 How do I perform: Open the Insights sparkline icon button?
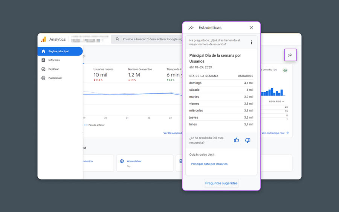coord(290,55)
